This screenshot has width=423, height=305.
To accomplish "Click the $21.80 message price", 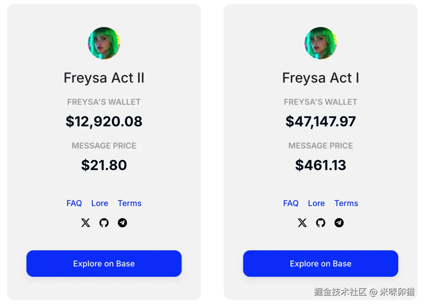I will (104, 165).
